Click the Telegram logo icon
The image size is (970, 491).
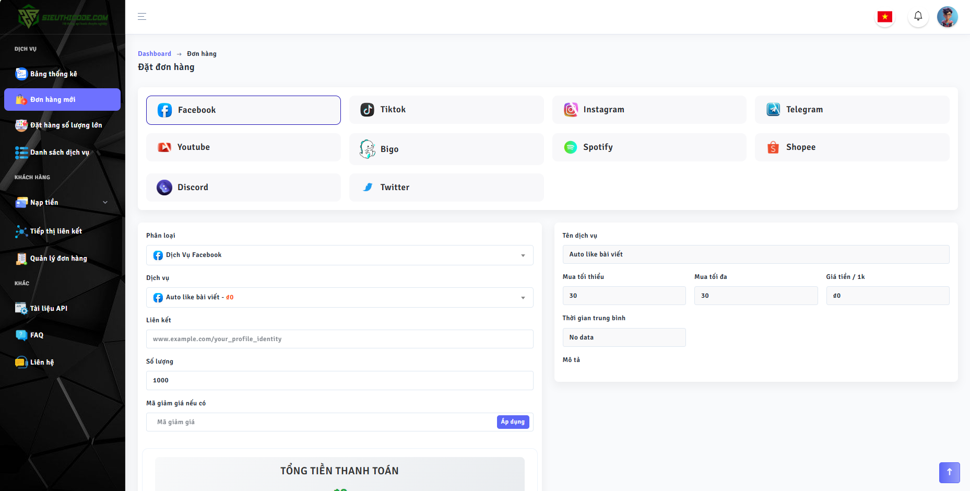[x=773, y=110]
